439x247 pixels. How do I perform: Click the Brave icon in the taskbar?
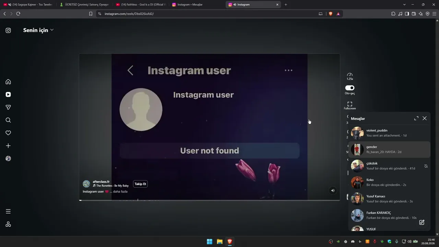coord(230,242)
